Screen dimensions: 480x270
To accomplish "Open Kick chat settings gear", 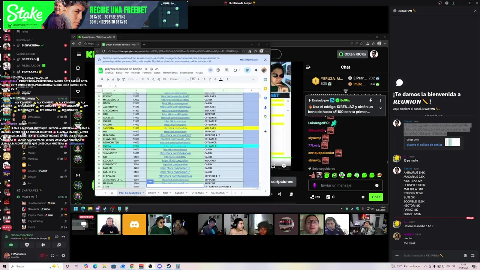I will pos(363,197).
